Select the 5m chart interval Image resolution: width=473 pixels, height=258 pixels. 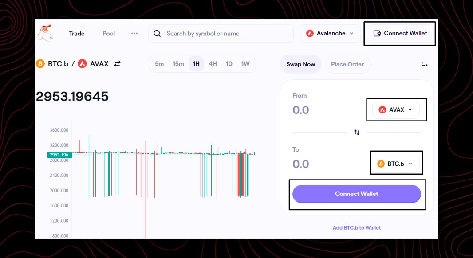click(159, 64)
